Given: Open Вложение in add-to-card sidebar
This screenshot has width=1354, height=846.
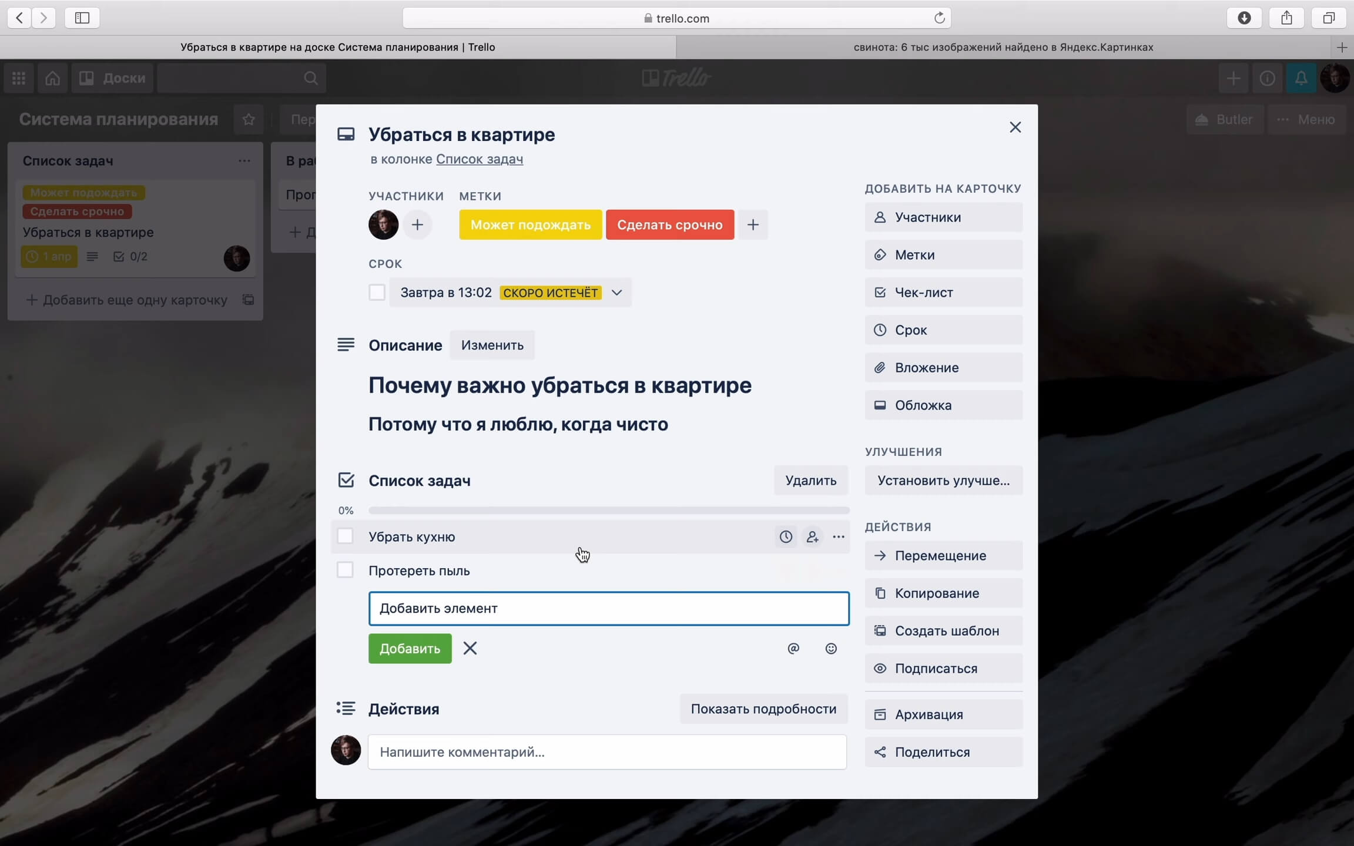Looking at the screenshot, I should pos(943,368).
